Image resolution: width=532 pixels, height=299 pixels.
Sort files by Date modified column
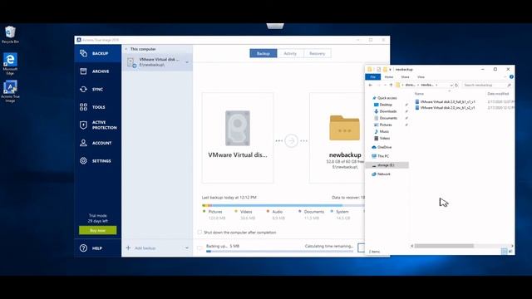coord(498,94)
